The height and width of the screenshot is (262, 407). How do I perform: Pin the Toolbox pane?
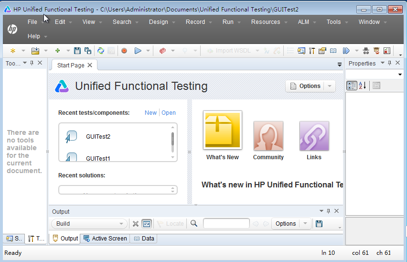click(32, 63)
